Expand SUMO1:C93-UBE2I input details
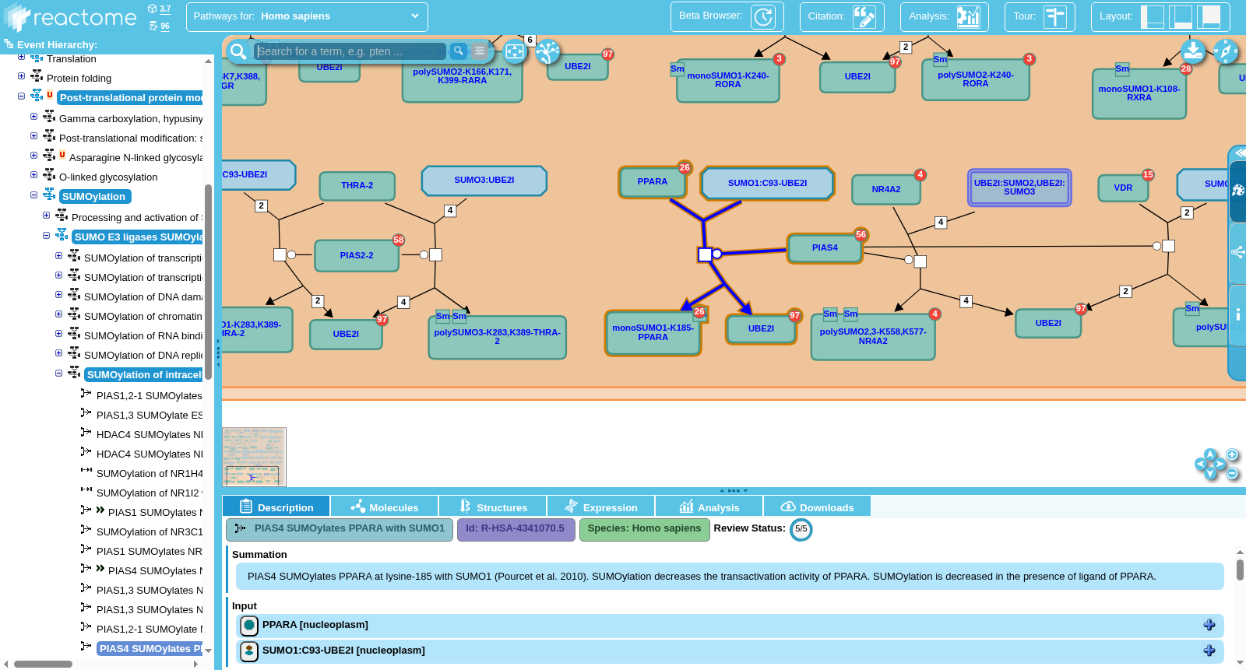The height and width of the screenshot is (670, 1246). click(x=1209, y=651)
